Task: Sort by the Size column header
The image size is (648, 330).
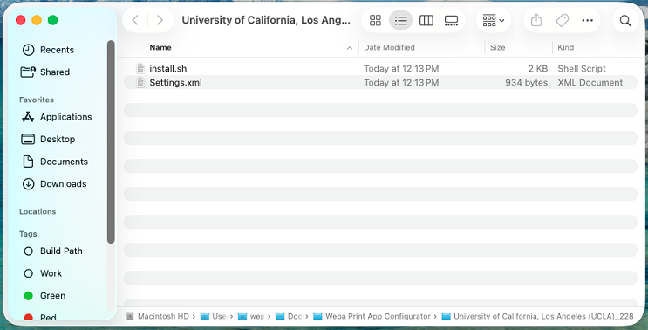Action: pos(498,47)
